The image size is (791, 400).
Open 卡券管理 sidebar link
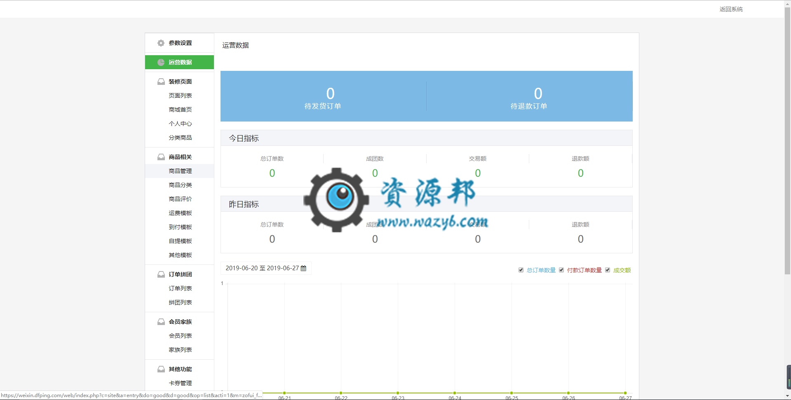180,383
